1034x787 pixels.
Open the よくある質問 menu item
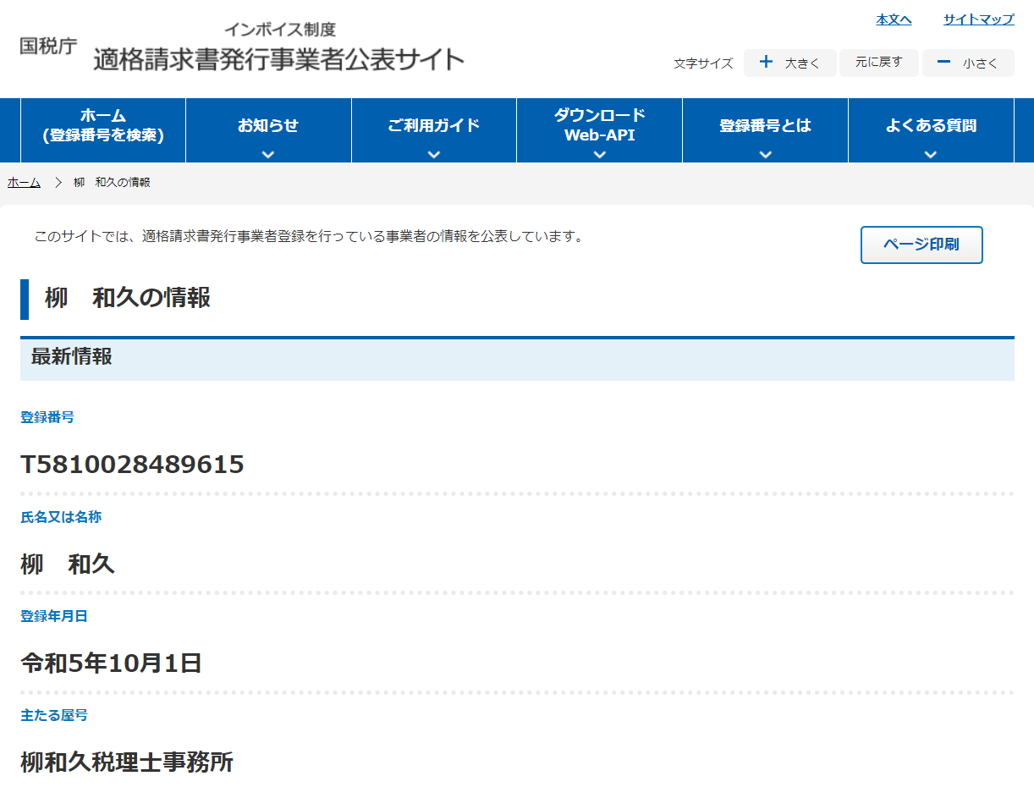(931, 130)
